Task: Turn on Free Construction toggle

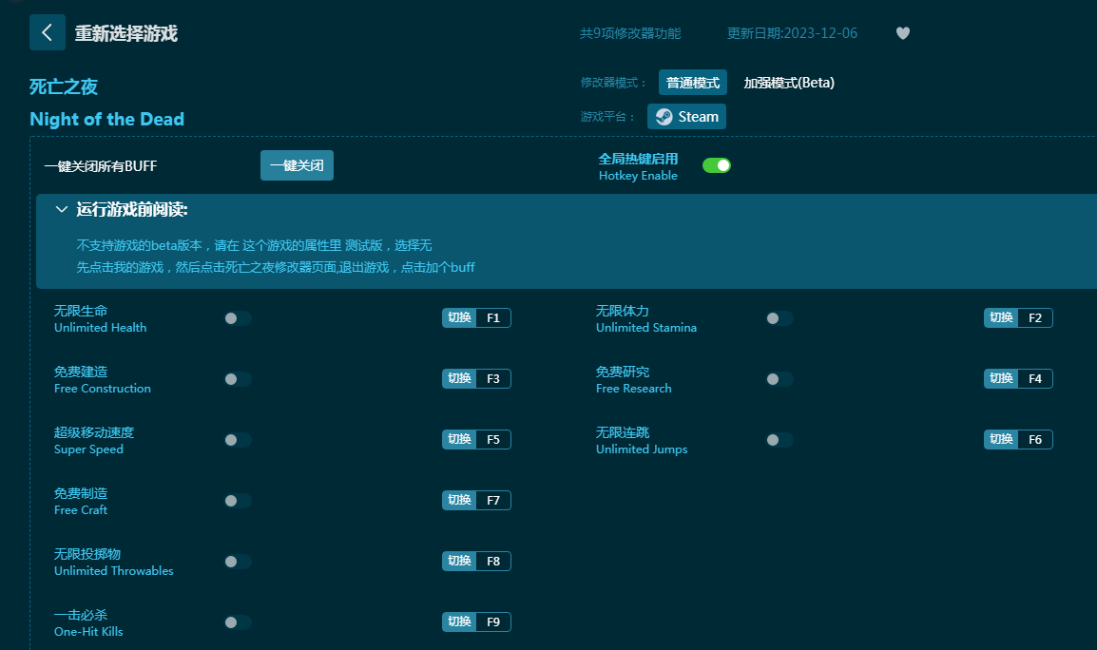Action: tap(238, 379)
